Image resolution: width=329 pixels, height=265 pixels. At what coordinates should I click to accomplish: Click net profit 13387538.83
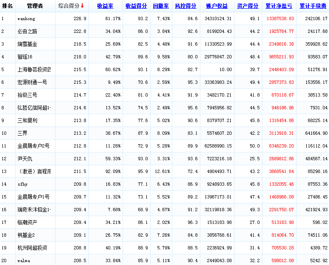[280, 18]
